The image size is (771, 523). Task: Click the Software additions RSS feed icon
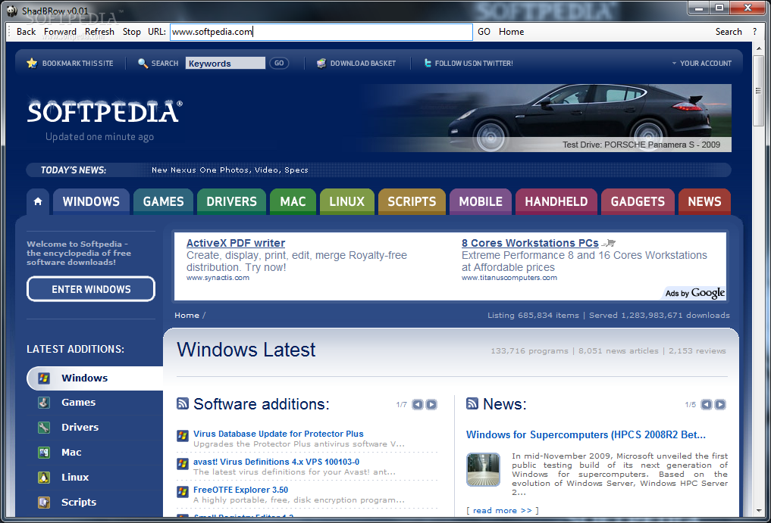click(x=183, y=403)
